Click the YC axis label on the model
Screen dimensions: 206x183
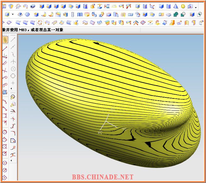(x=124, y=129)
